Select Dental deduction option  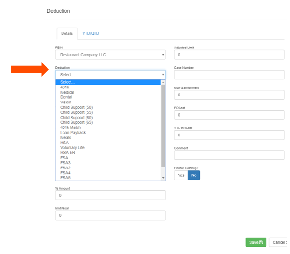pyautogui.click(x=108, y=97)
